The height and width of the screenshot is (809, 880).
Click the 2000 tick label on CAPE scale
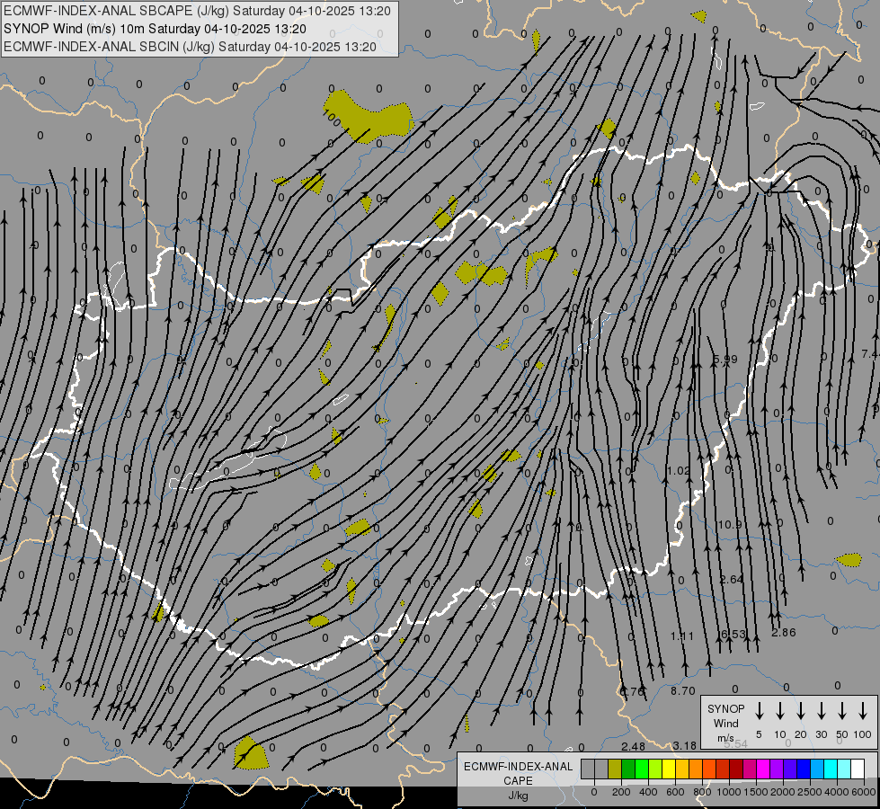783,792
